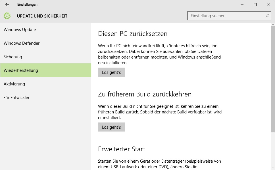
Task: Click the 'Erweiterter Start' section heading
Action: [x=122, y=149]
